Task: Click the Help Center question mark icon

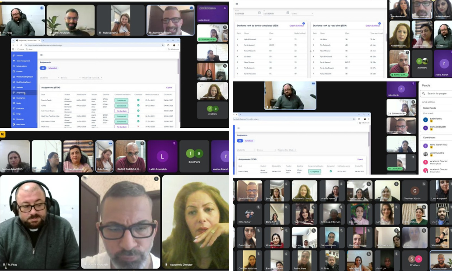Action: pyautogui.click(x=14, y=124)
